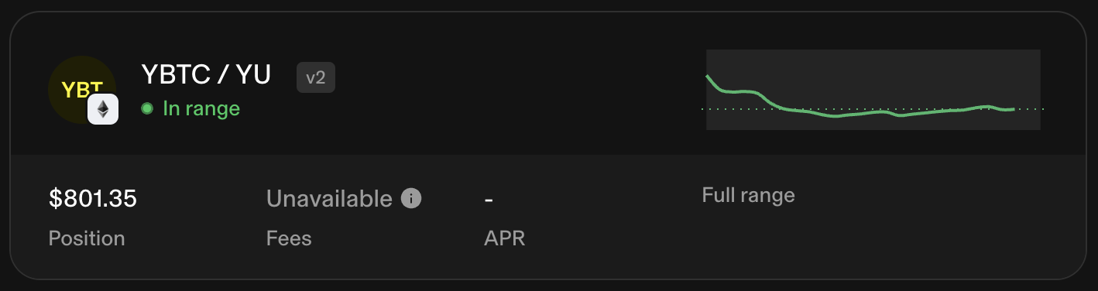The width and height of the screenshot is (1098, 291).
Task: Click the fees info icon
Action: tap(411, 199)
